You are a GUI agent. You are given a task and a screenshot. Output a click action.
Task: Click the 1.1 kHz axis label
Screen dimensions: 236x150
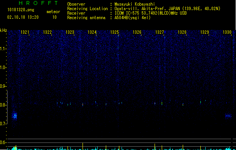click(3, 49)
